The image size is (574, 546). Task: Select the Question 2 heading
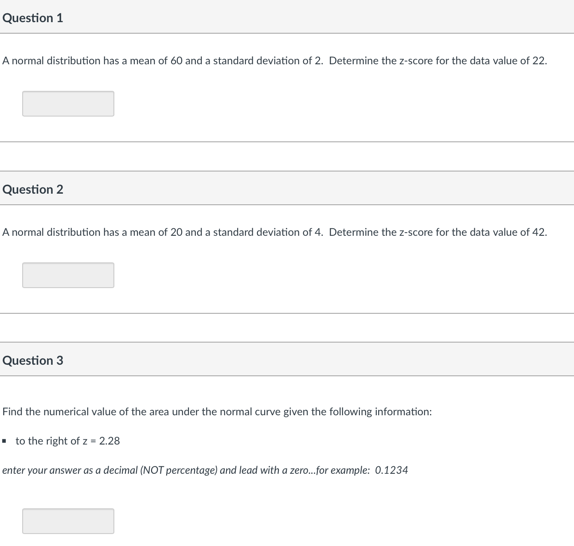tap(33, 189)
